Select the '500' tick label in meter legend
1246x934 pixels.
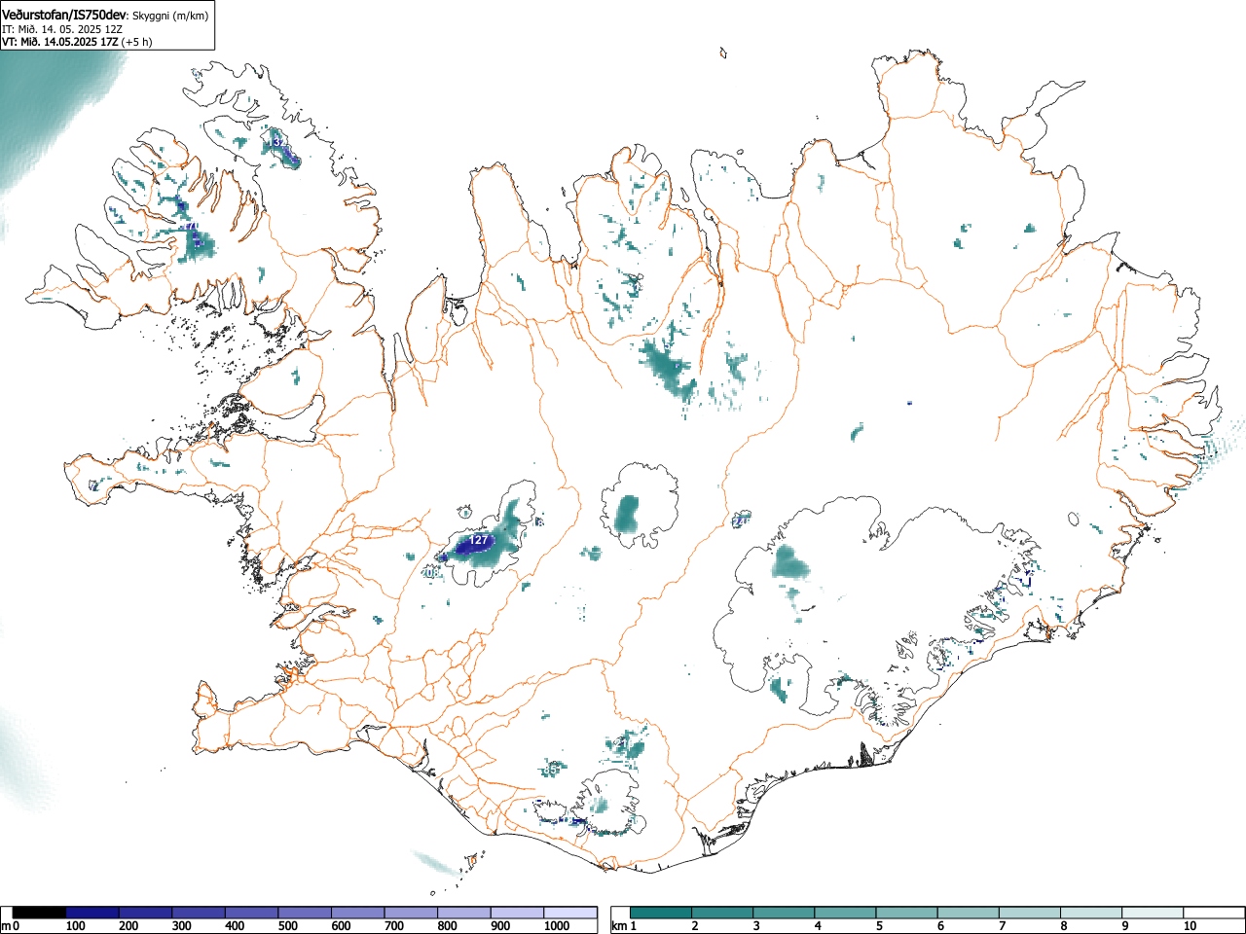(x=288, y=926)
